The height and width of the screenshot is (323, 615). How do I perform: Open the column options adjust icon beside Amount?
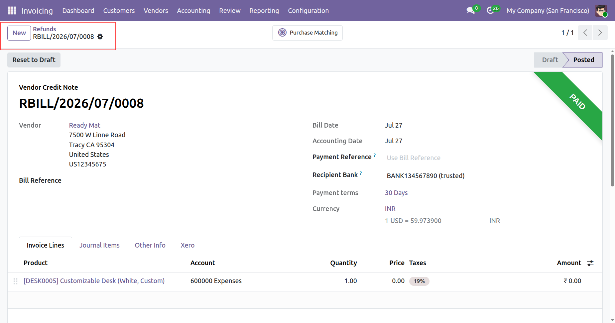(x=590, y=263)
